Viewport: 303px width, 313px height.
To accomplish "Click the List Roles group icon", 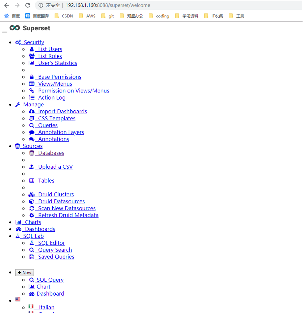I will (32, 56).
